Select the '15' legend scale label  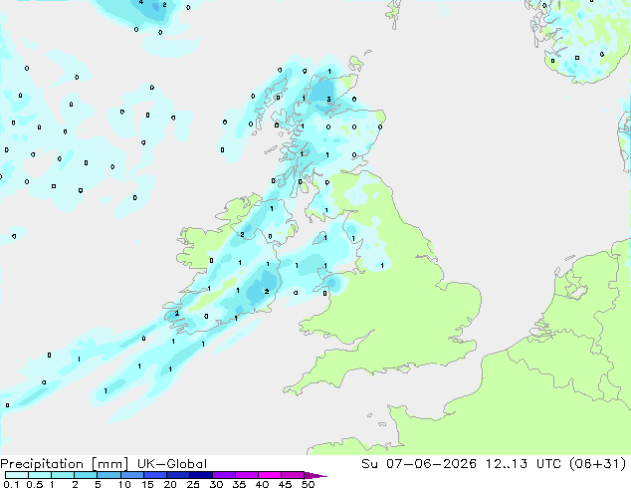(147, 484)
